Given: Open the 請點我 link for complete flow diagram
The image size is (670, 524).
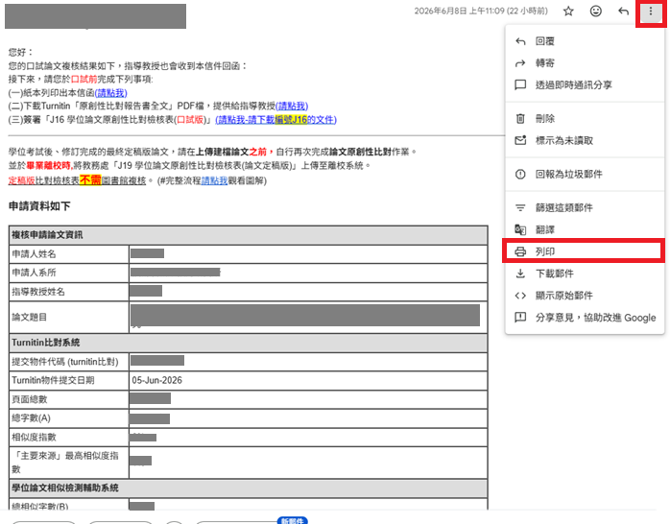Looking at the screenshot, I should tap(214, 180).
